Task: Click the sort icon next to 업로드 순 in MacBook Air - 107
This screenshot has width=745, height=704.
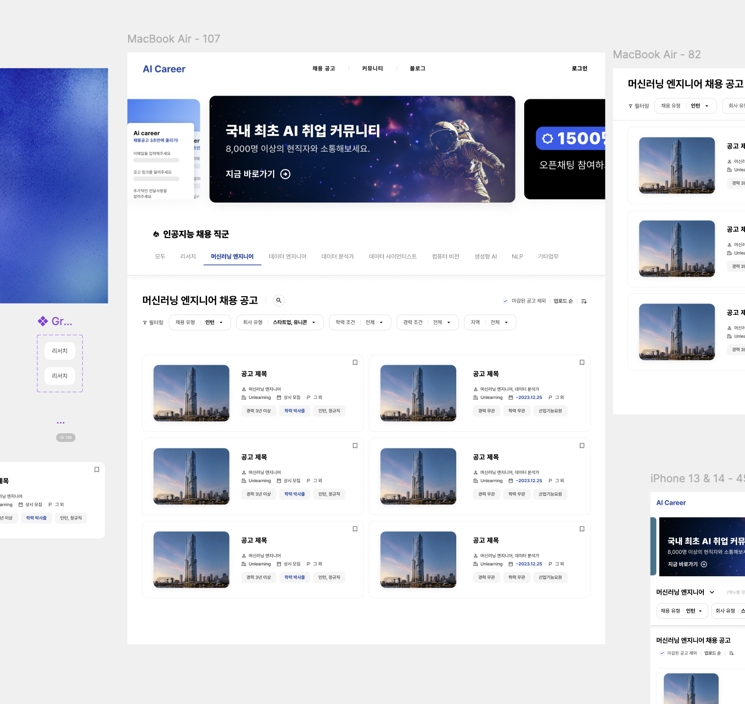Action: click(x=584, y=301)
